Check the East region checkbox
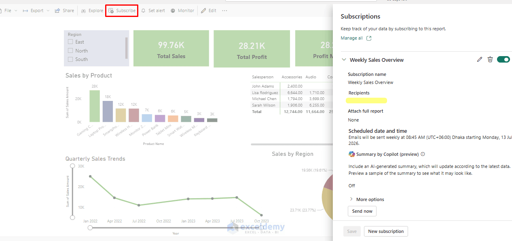The height and width of the screenshot is (241, 512). (x=70, y=42)
